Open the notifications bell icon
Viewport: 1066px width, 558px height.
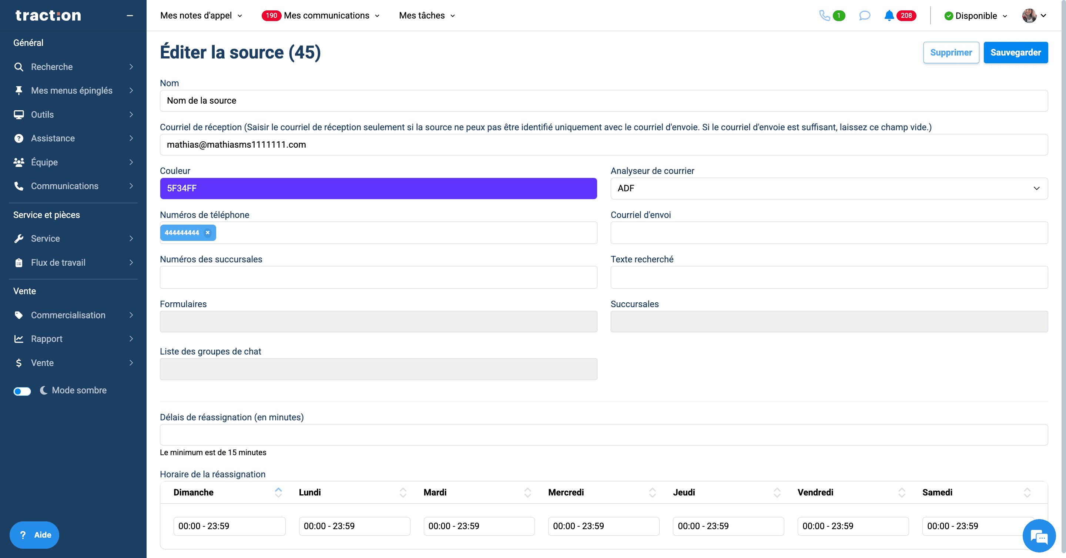tap(889, 15)
